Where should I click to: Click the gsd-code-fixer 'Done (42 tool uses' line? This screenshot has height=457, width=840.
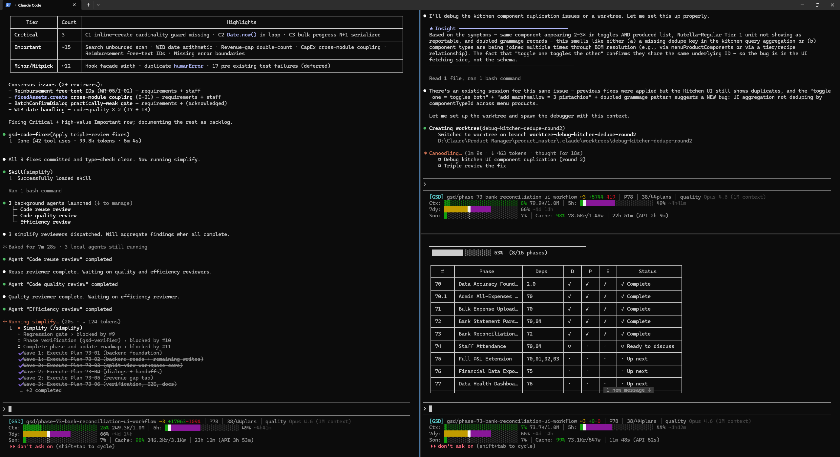79,141
